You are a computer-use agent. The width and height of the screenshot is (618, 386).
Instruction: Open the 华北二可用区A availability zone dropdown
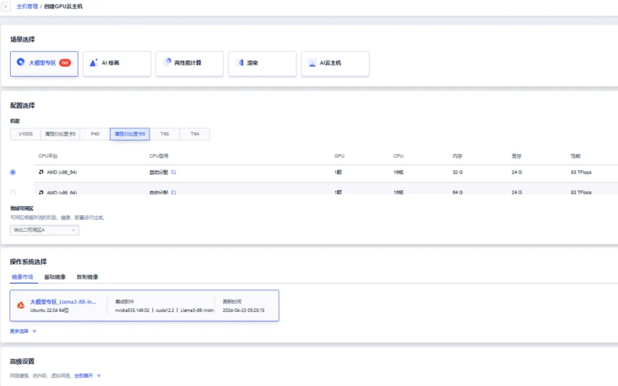click(x=44, y=230)
